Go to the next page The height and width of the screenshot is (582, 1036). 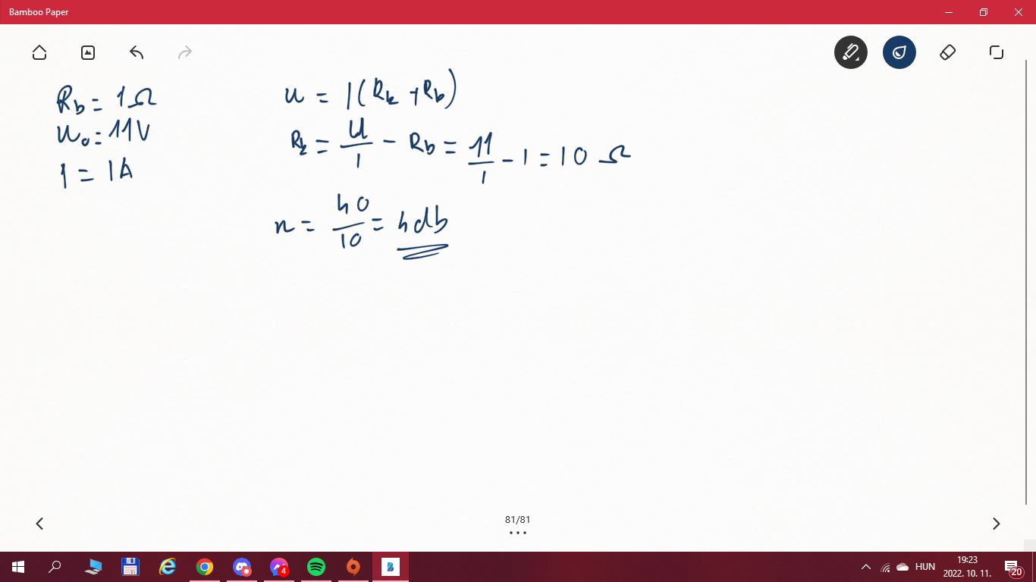click(996, 524)
